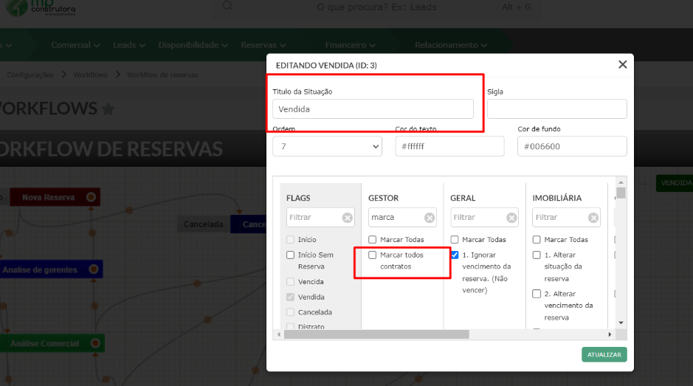The height and width of the screenshot is (386, 693).
Task: Click the Análise Comercial connector circle
Action: tap(95, 343)
